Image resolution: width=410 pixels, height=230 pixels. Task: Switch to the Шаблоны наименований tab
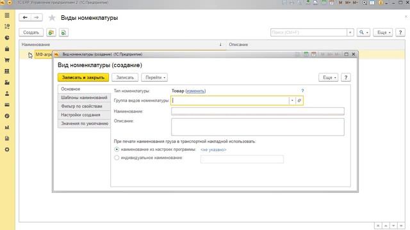[x=84, y=98]
